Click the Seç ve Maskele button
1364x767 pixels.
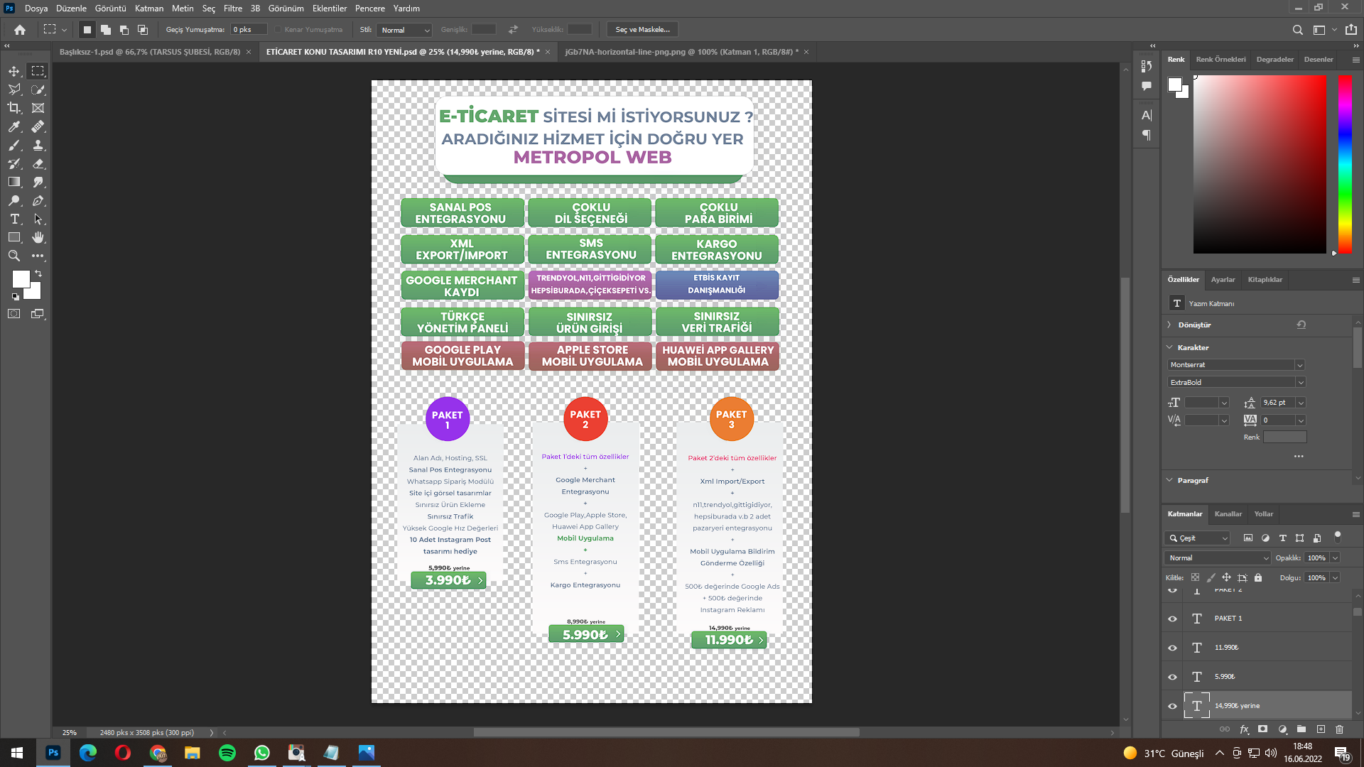643,30
